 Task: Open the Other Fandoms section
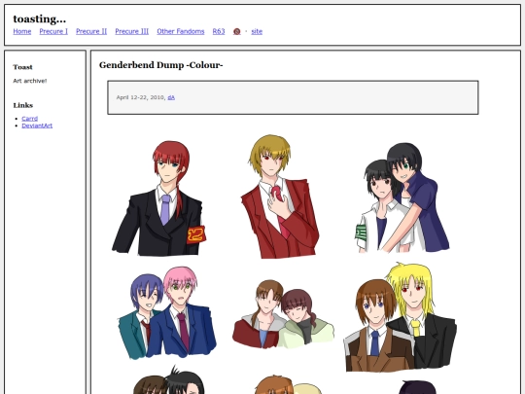pos(181,31)
